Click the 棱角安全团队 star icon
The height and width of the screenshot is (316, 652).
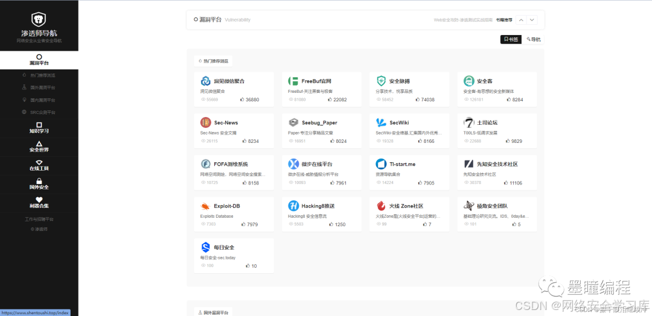click(x=468, y=206)
